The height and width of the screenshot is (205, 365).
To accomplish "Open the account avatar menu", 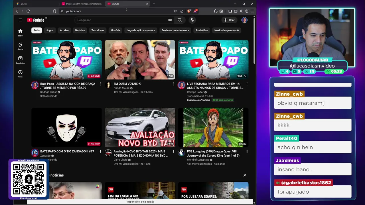I will tap(244, 20).
